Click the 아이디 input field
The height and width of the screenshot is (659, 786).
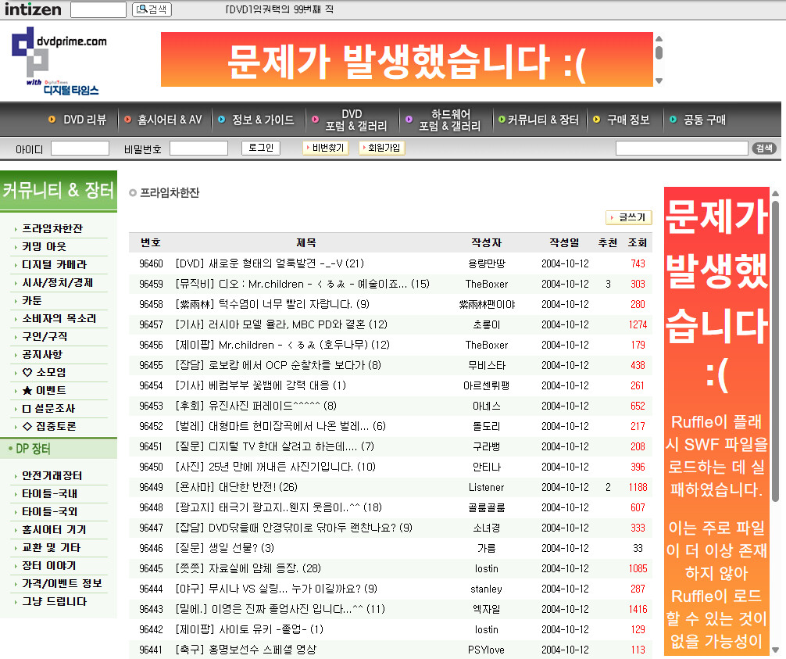pos(80,149)
